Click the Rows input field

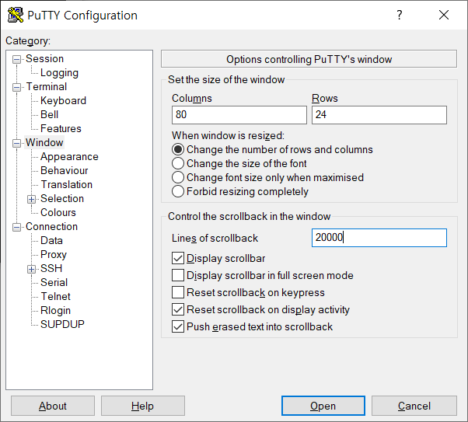pyautogui.click(x=379, y=115)
